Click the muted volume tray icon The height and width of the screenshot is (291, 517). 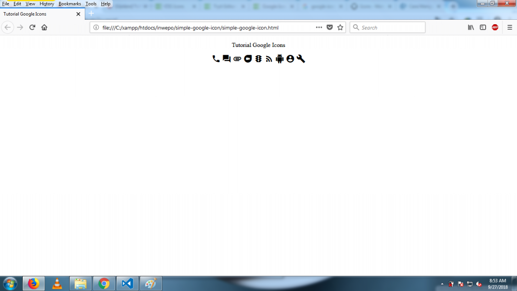(x=479, y=284)
